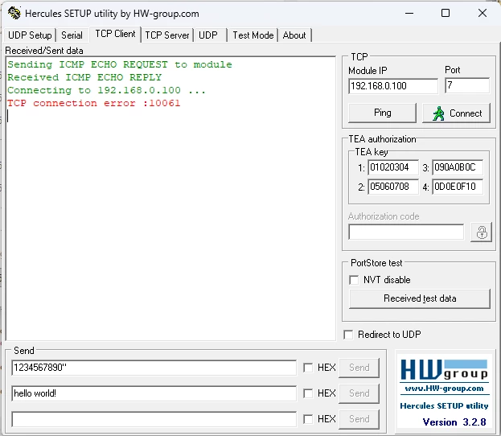Click the Connect button
This screenshot has width=501, height=436.
click(456, 113)
